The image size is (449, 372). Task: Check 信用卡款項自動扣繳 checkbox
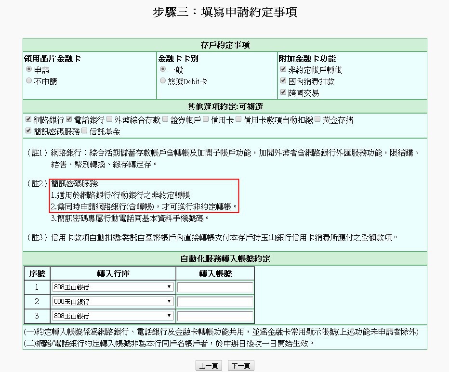tap(238, 119)
